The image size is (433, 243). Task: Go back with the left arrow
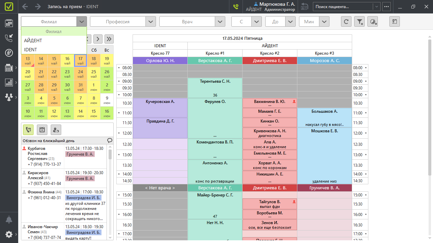[x=25, y=6]
